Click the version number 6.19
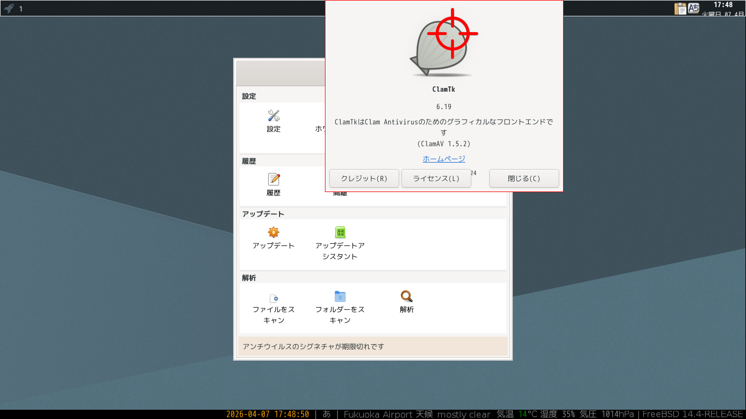746x419 pixels. (x=444, y=107)
